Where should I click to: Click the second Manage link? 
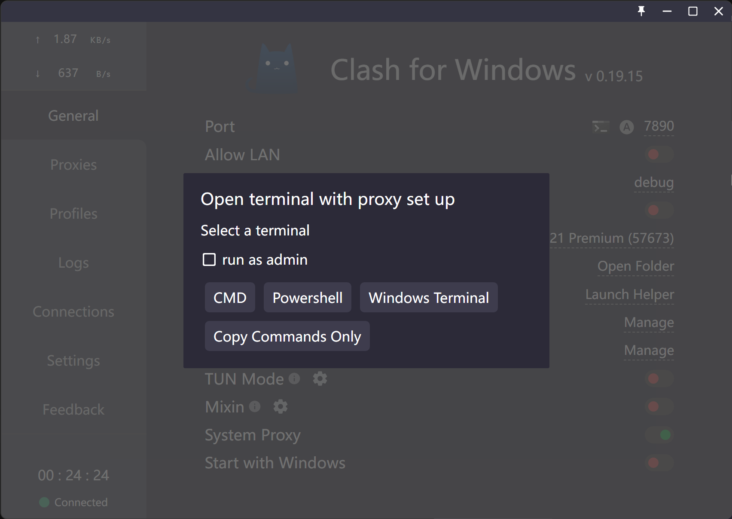(649, 350)
